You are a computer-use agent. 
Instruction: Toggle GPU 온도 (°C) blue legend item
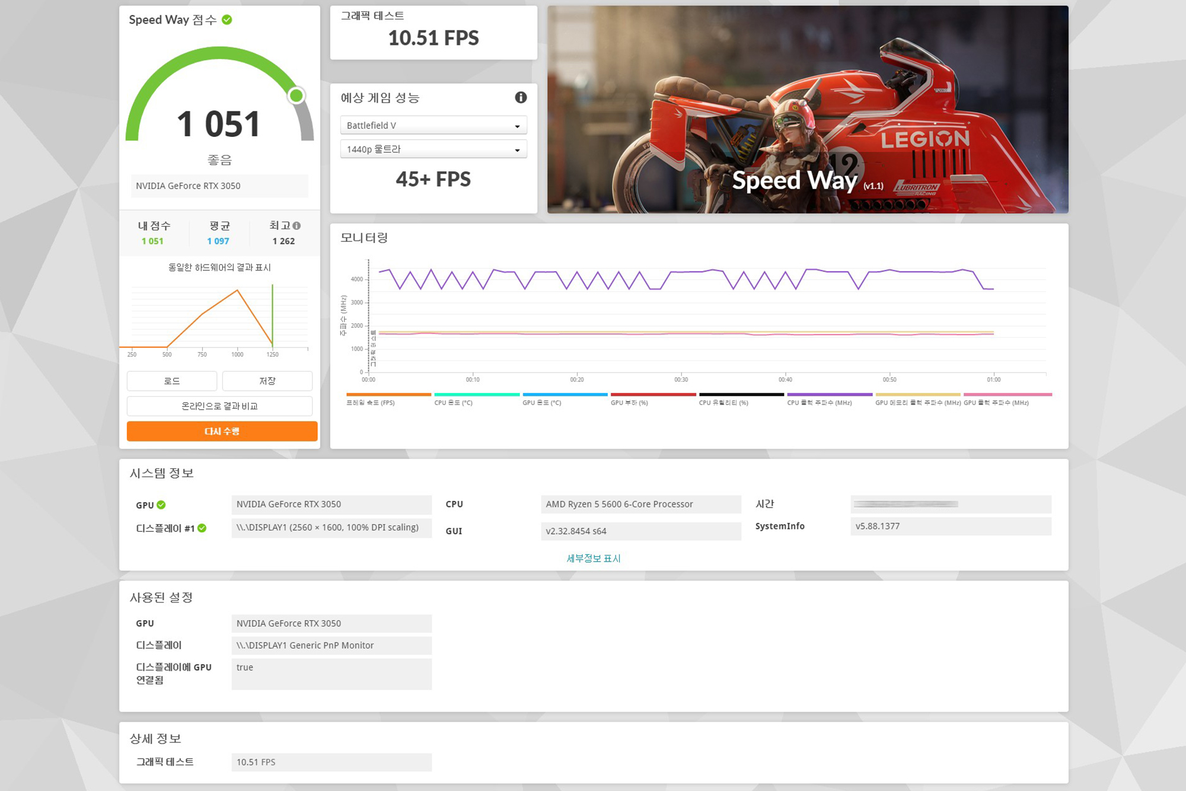541,402
